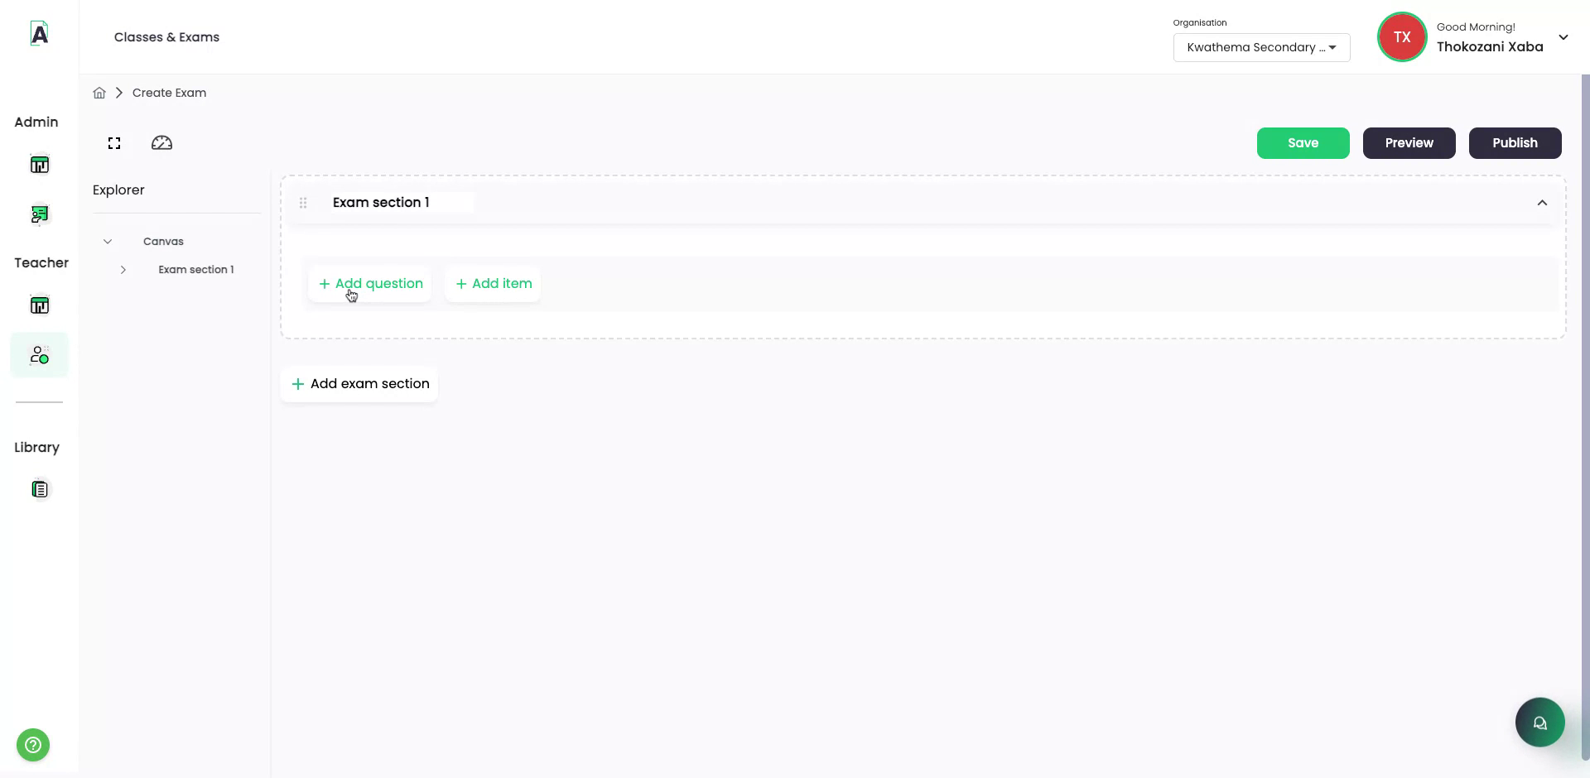This screenshot has width=1590, height=778.
Task: Open the Library documents icon in sidebar
Action: coord(40,488)
